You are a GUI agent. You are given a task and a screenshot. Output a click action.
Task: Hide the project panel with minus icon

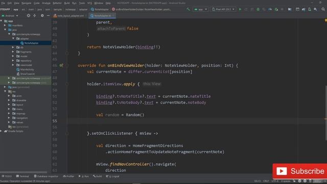pyautogui.click(x=48, y=16)
